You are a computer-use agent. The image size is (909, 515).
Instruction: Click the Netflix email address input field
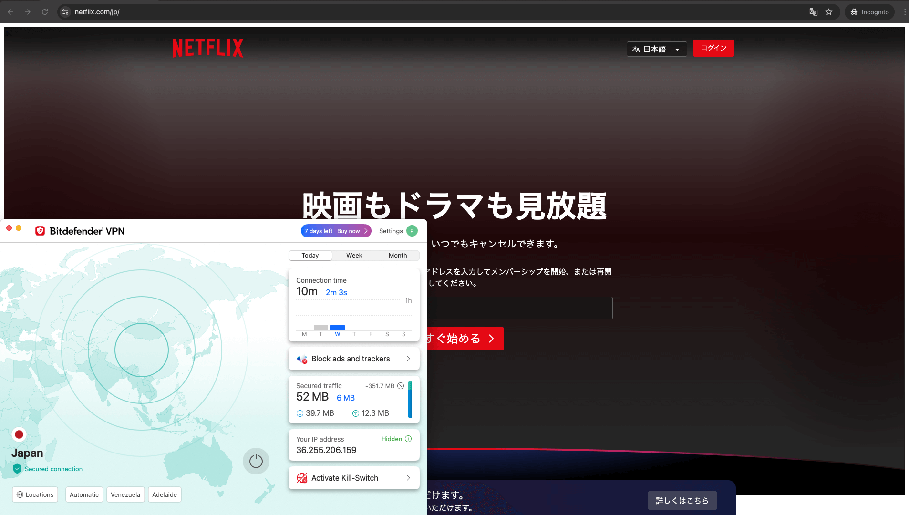click(x=520, y=308)
